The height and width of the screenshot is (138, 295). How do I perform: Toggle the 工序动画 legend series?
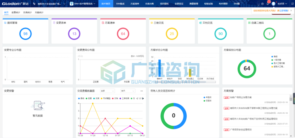point(125,98)
